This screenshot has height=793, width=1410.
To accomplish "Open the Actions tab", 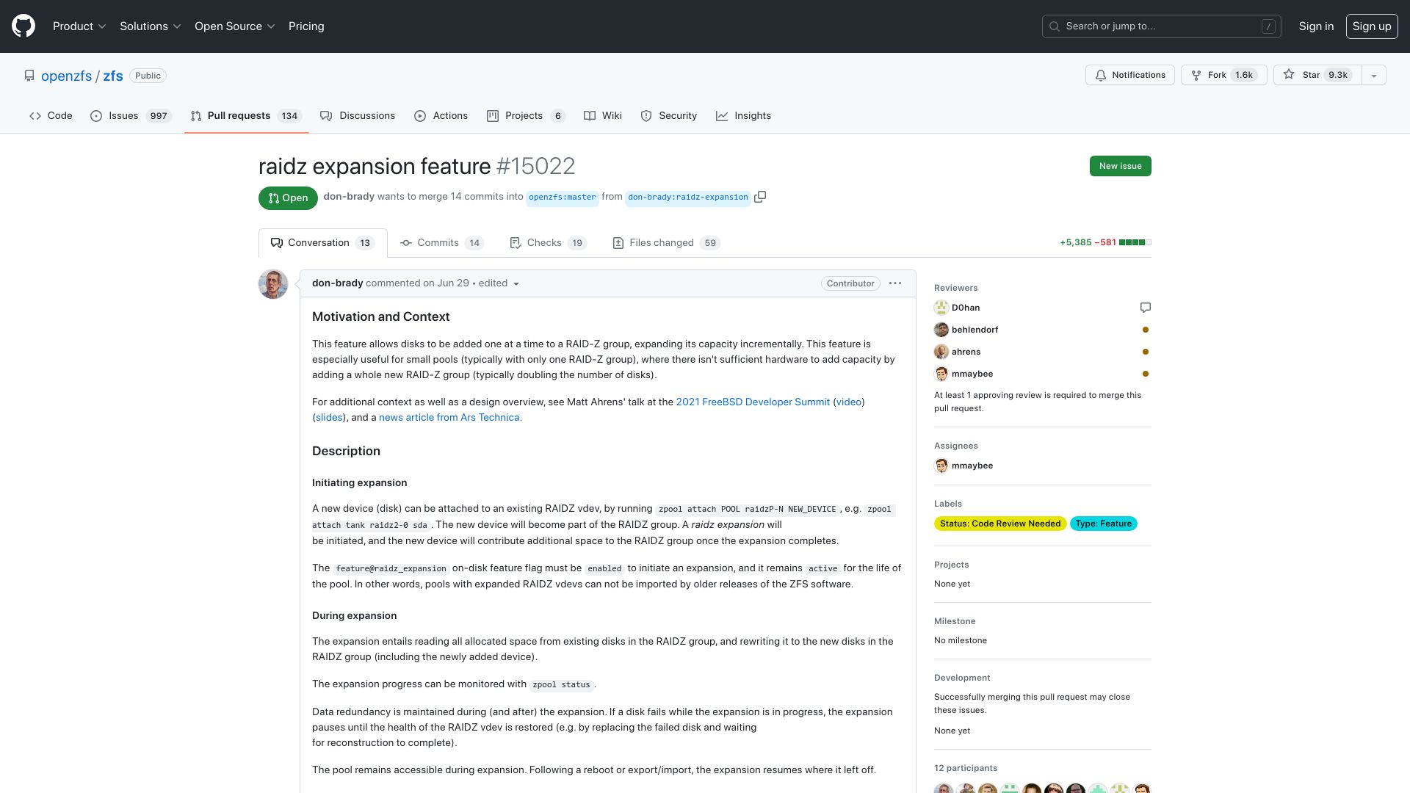I will point(441,116).
